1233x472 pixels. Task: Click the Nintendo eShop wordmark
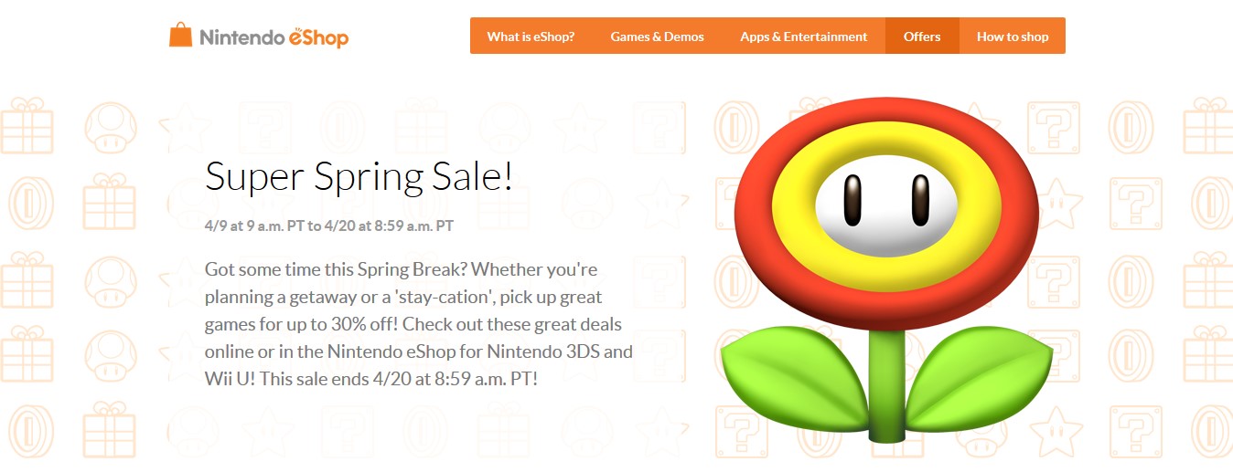click(x=273, y=37)
